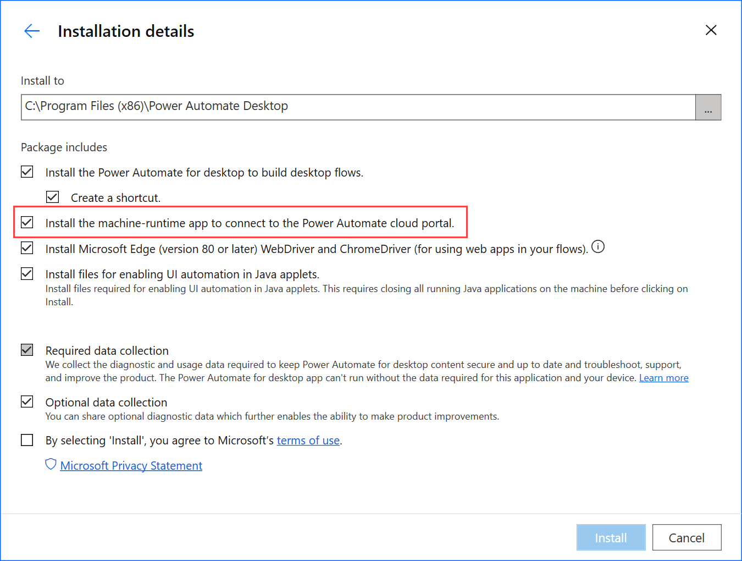
Task: Click the shield icon beside Privacy Statement
Action: point(51,465)
